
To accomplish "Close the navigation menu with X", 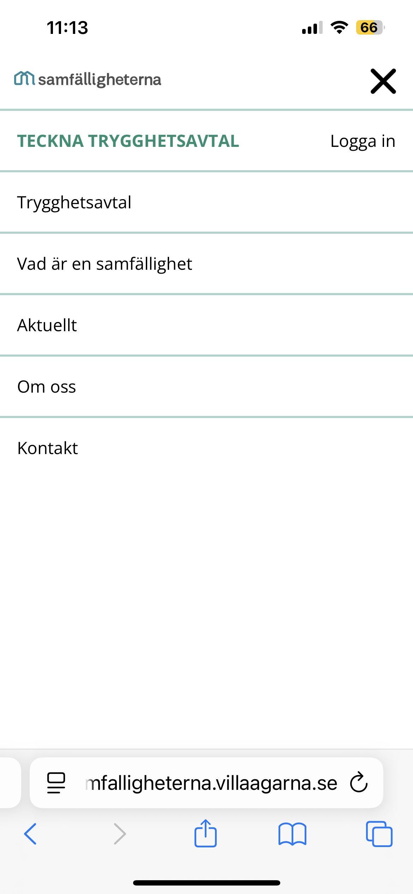I will pos(383,81).
